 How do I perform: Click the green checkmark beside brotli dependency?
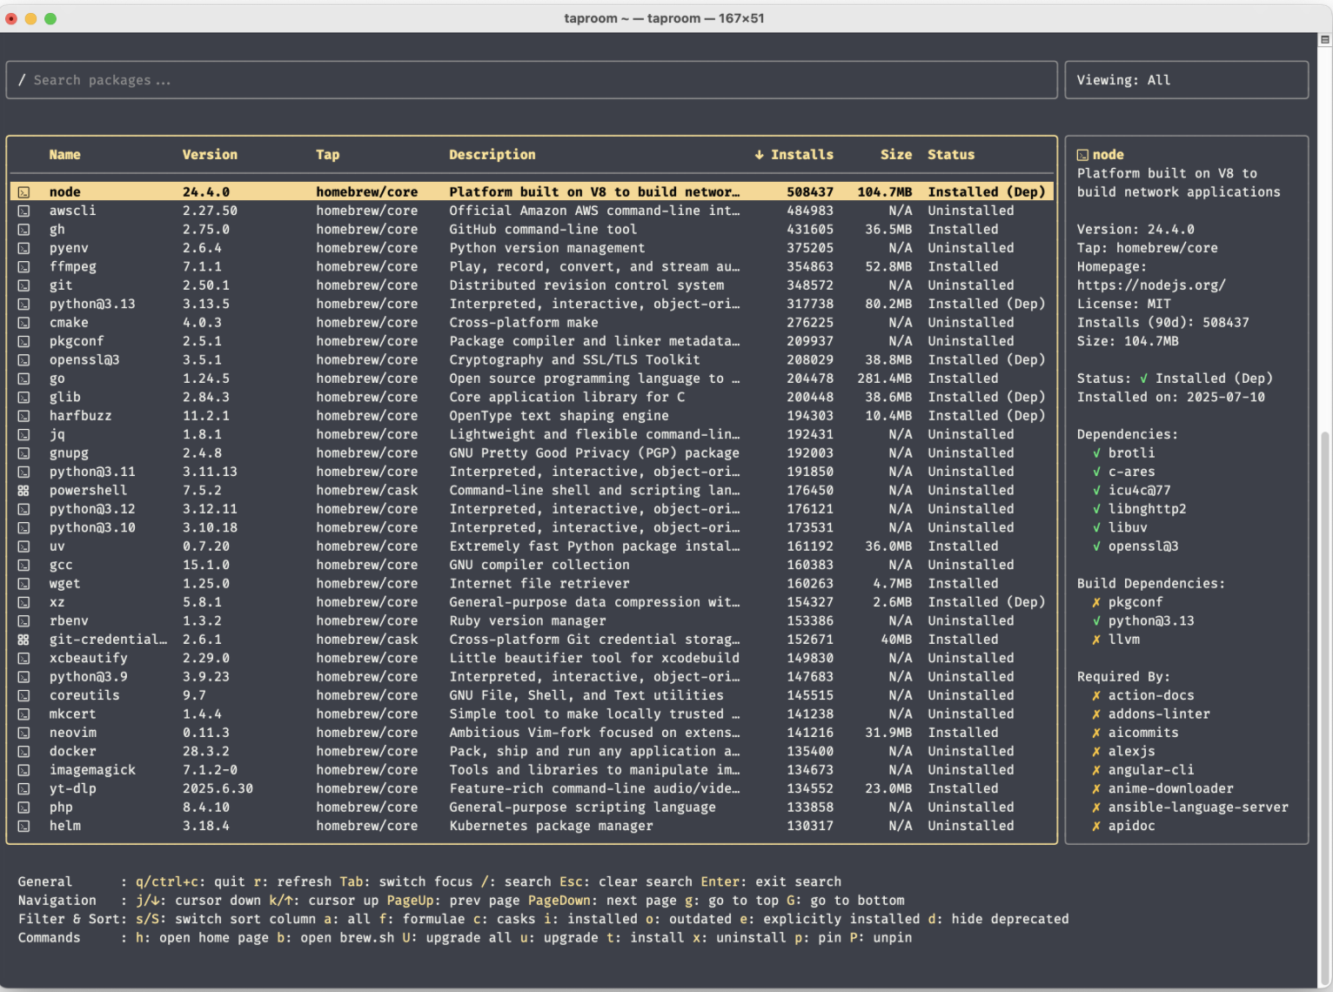(1096, 453)
